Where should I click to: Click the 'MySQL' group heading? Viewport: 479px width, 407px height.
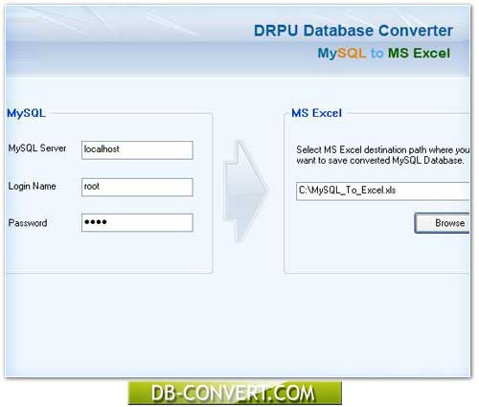[26, 113]
